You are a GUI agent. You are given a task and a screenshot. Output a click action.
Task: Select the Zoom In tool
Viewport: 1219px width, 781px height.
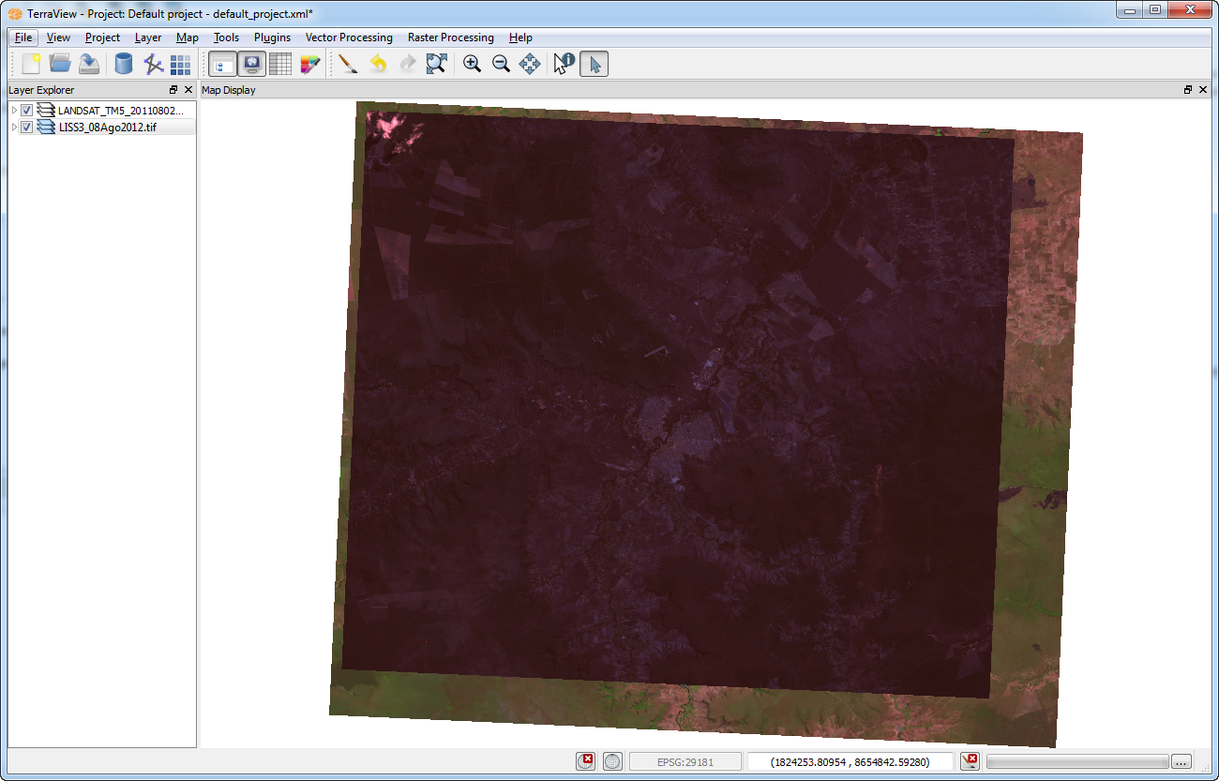click(x=472, y=64)
